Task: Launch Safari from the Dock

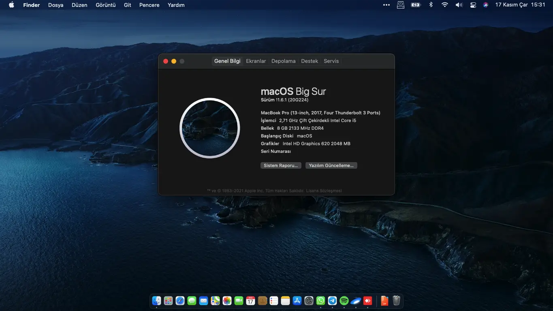Action: click(180, 301)
